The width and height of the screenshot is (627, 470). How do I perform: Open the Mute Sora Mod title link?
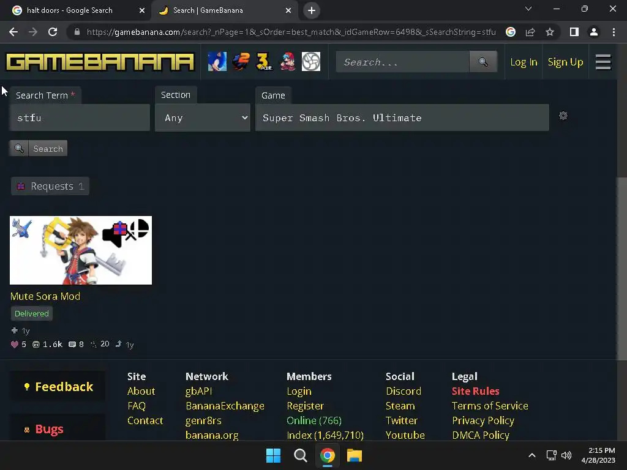[45, 296]
